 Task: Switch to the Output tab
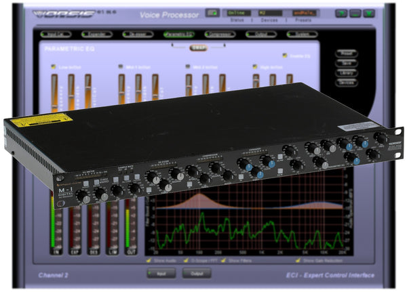261,35
